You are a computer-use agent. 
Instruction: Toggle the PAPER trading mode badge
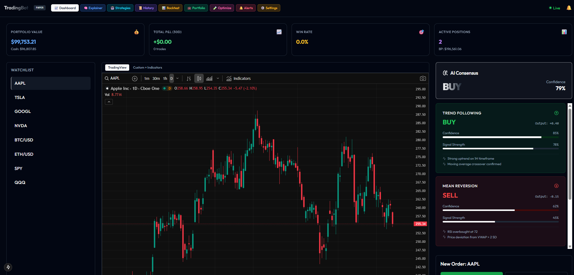pos(40,8)
